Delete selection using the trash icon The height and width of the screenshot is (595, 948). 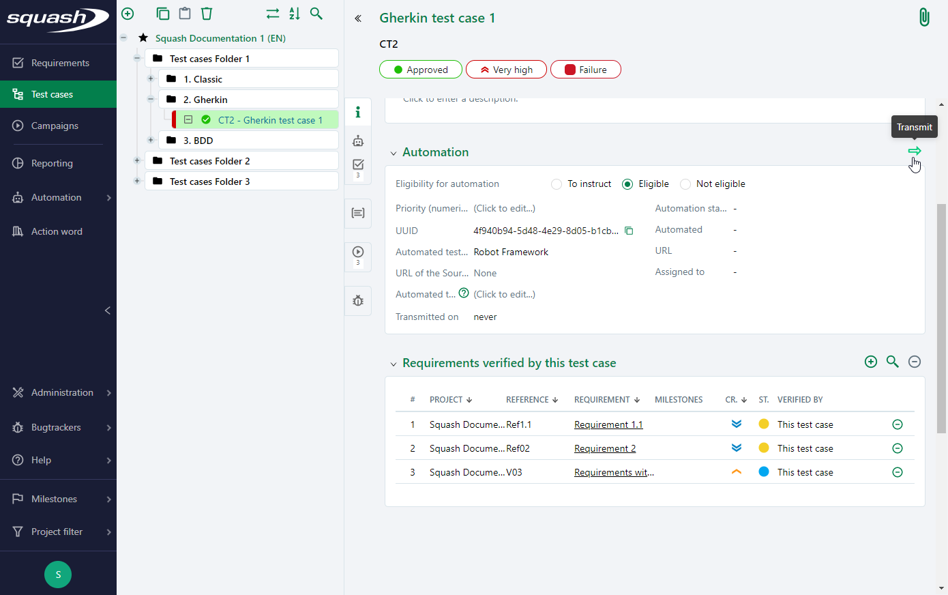pos(207,13)
